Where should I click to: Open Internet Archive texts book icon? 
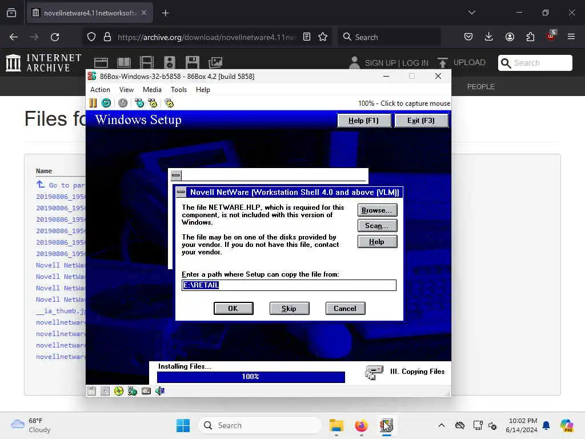point(124,63)
